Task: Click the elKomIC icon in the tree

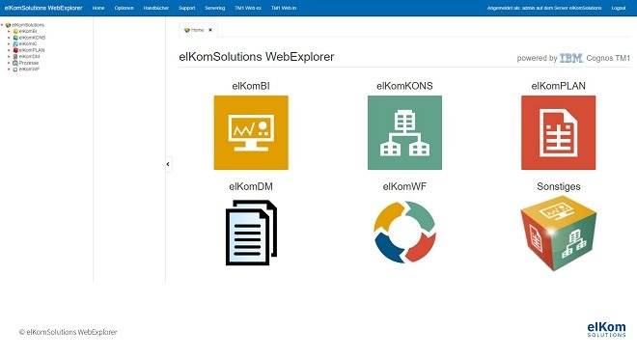Action: point(15,43)
